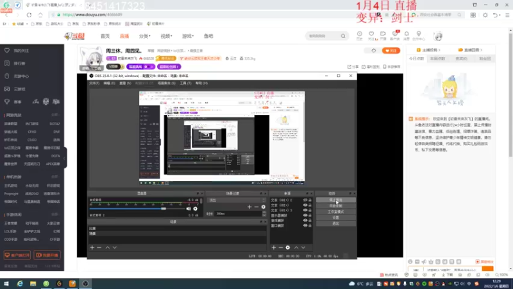The image size is (513, 289).
Task: Mute the desktop audio speaker icon in OBS mixer
Action: [189, 209]
